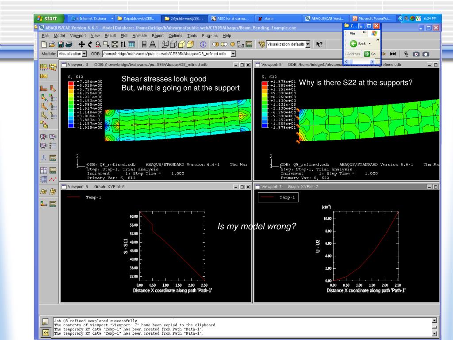Expand the Module Visualization dropdown

click(84, 54)
